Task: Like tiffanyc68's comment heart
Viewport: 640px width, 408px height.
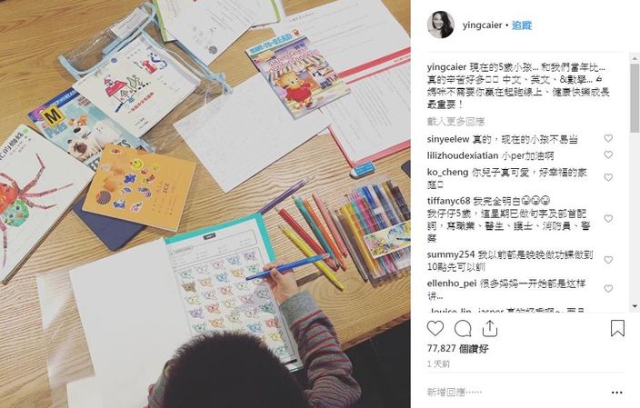Action: coord(608,219)
